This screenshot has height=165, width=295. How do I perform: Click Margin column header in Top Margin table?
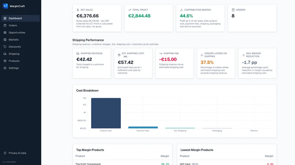coord(164,156)
